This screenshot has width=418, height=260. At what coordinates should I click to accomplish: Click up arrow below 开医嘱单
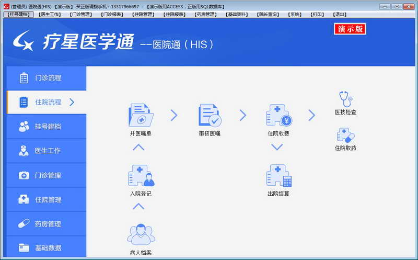coord(138,147)
